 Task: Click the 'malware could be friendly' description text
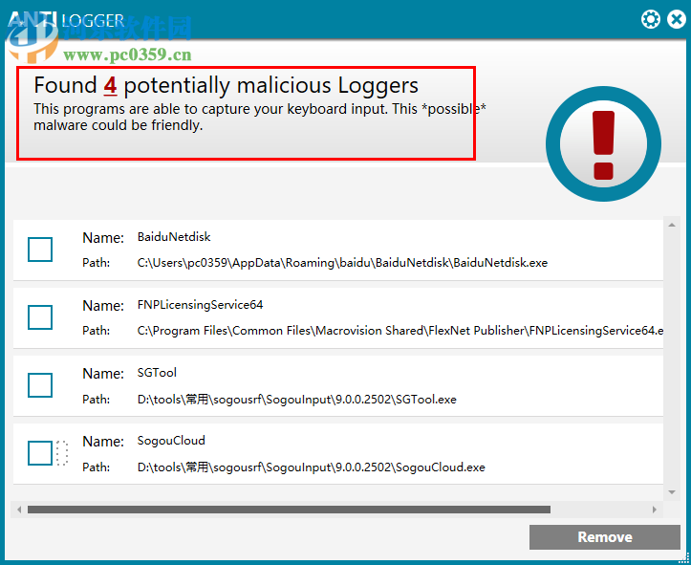[119, 125]
